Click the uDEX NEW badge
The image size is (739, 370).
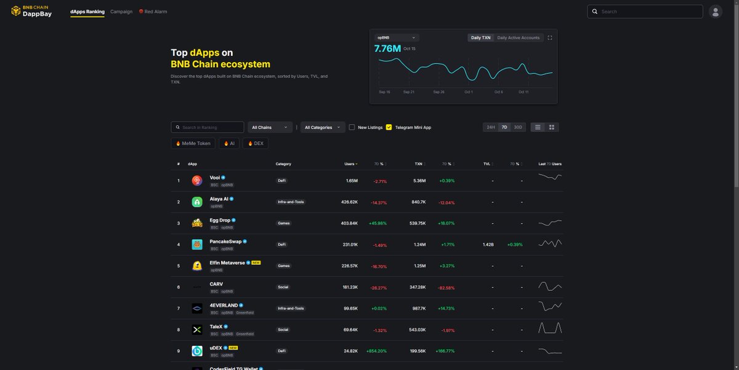233,347
